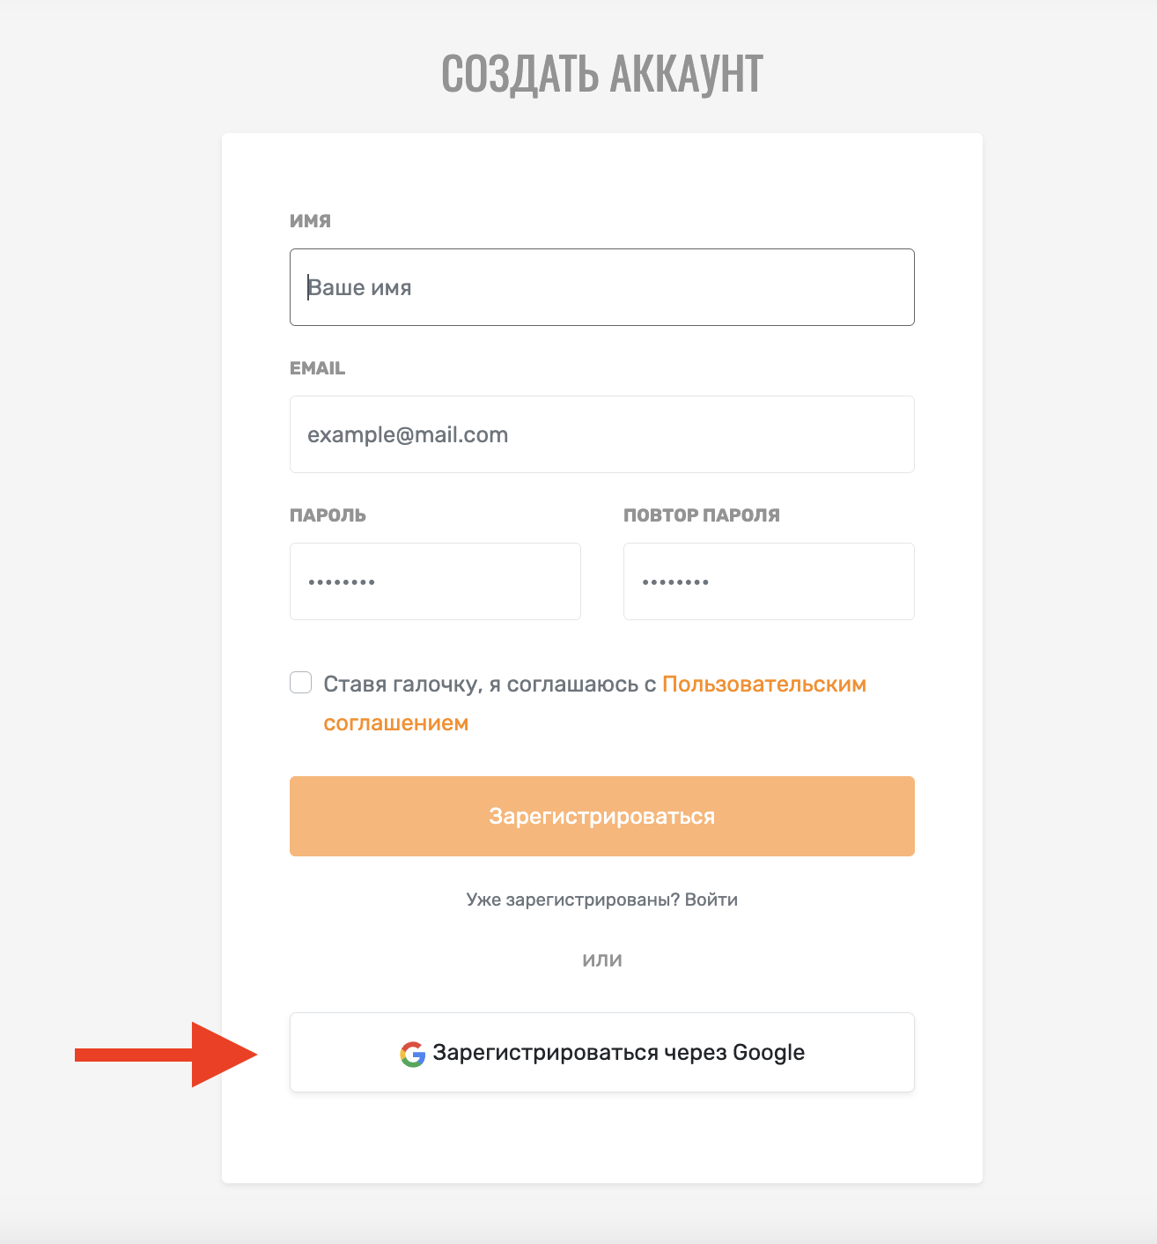
Task: Select the ПАРОЛЬ password input box
Action: pyautogui.click(x=435, y=581)
